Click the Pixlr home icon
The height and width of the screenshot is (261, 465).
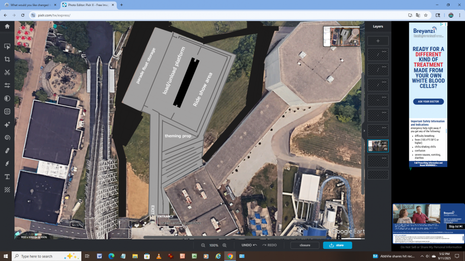tap(7, 26)
